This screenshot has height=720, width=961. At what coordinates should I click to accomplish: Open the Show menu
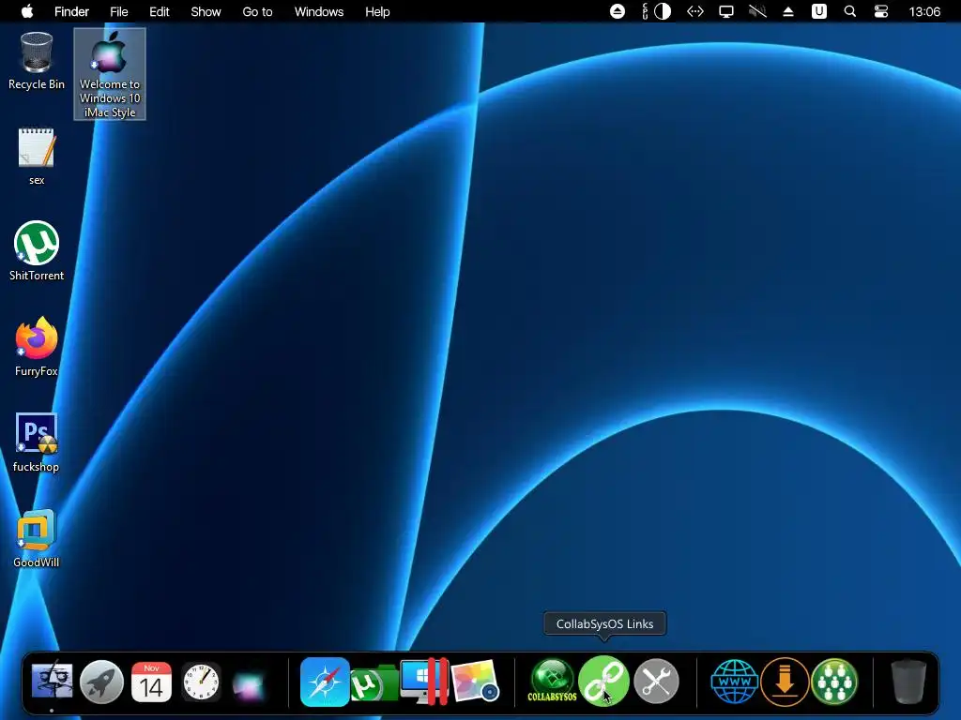pos(206,11)
